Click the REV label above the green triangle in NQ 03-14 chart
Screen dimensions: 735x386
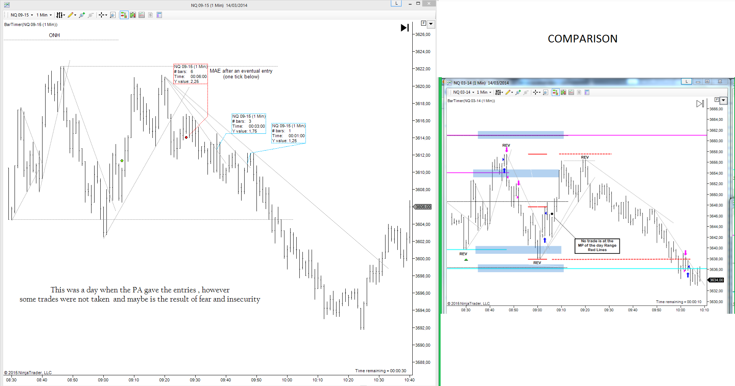pyautogui.click(x=463, y=254)
